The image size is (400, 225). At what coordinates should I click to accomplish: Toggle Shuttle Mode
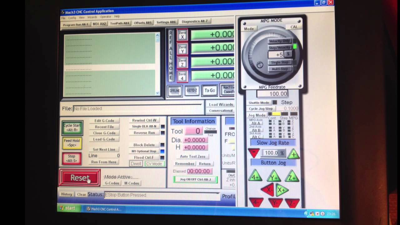259,102
